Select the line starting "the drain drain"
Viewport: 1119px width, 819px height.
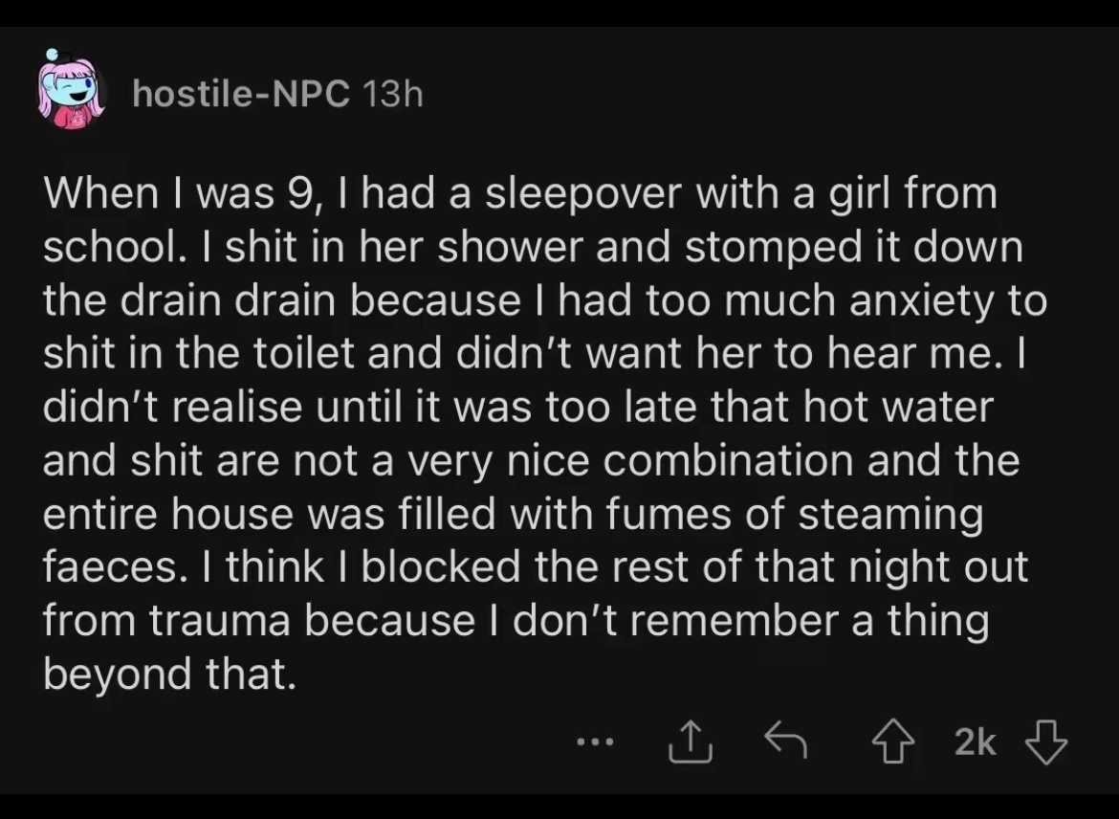point(545,300)
